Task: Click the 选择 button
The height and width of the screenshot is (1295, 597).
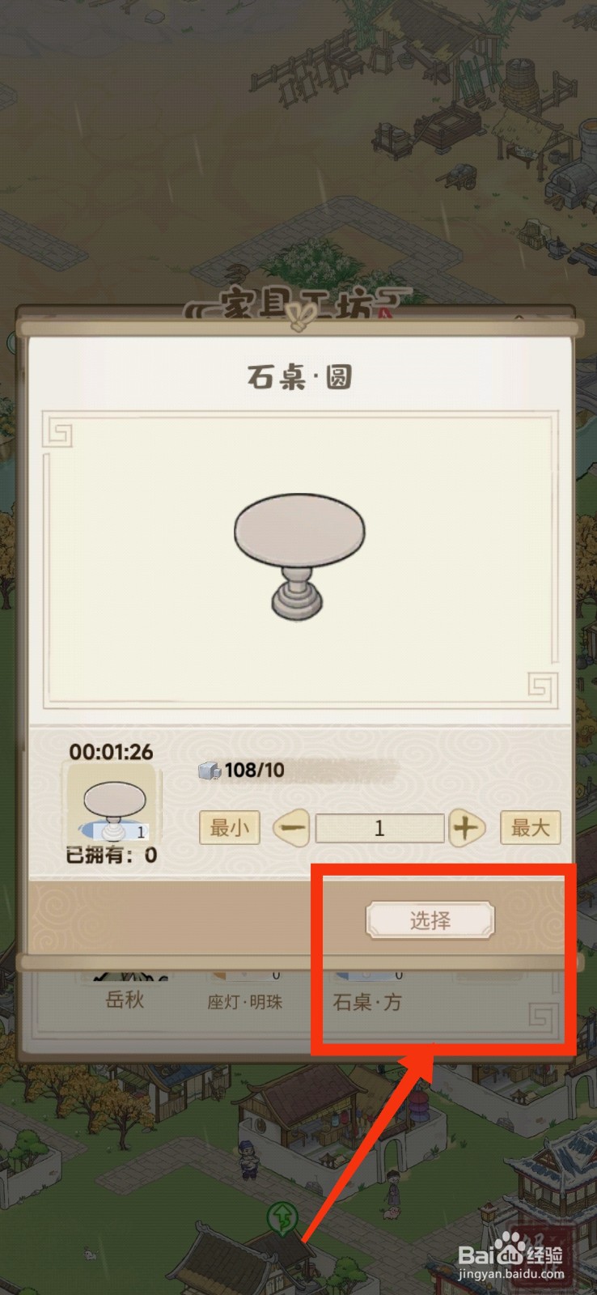Action: tap(430, 920)
